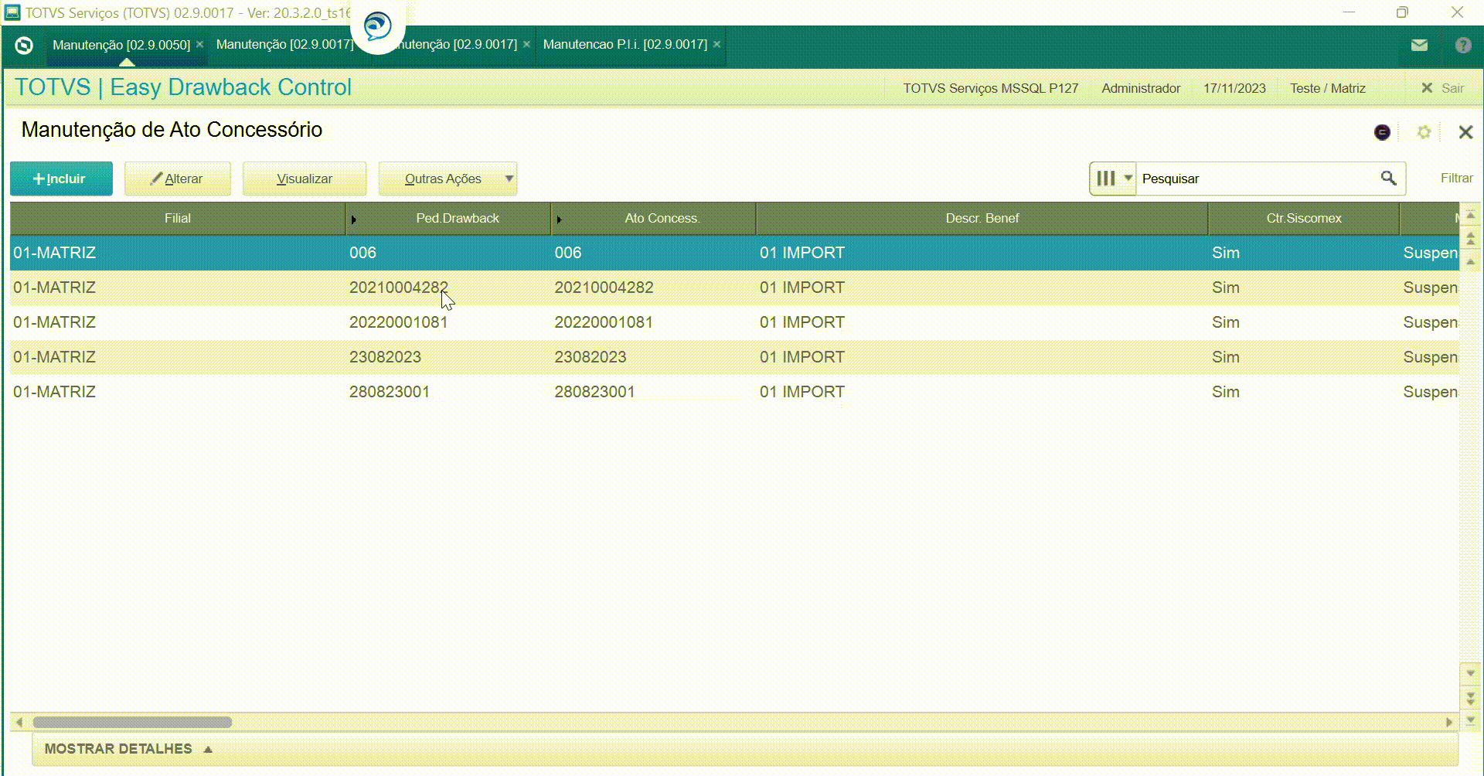This screenshot has height=776, width=1484.
Task: Click Ato Concess. cell 20210004282
Action: point(604,288)
